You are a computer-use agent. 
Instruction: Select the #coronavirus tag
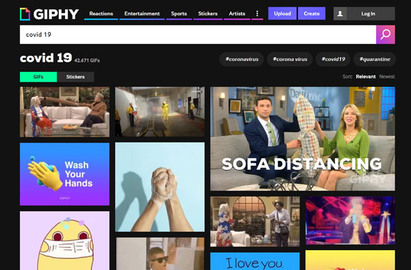point(242,59)
